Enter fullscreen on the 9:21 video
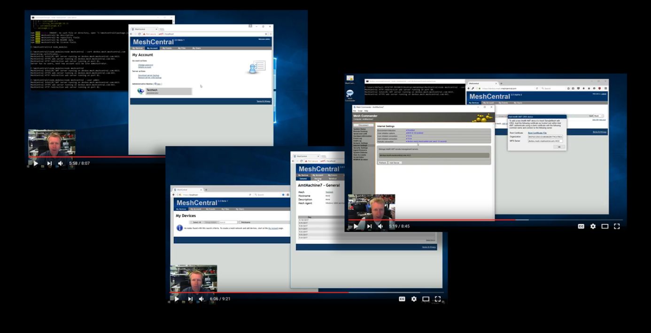651x333 pixels. tap(437, 299)
